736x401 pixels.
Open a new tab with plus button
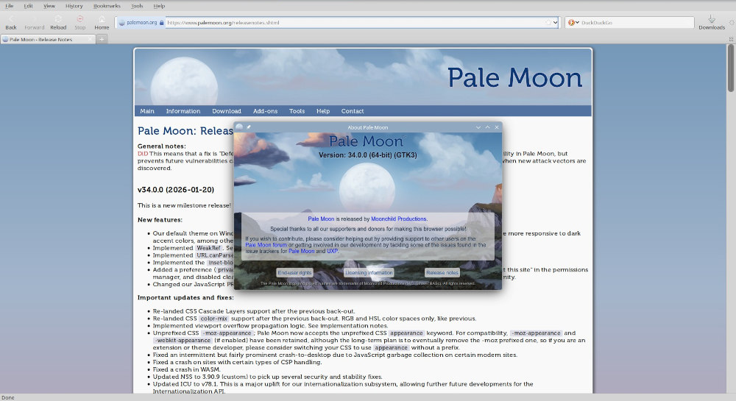[102, 40]
